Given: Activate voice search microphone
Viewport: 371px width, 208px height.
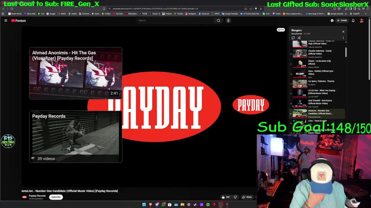Looking at the screenshot, I should tap(228, 21).
